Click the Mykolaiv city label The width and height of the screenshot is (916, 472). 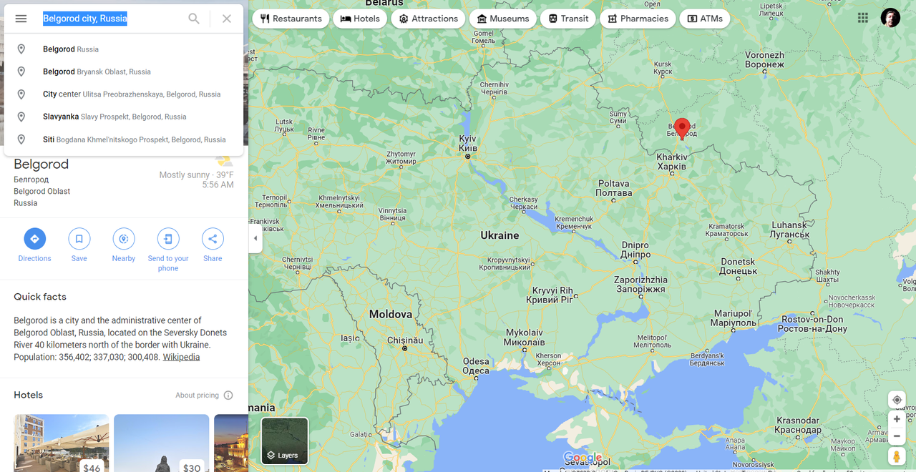tap(525, 337)
